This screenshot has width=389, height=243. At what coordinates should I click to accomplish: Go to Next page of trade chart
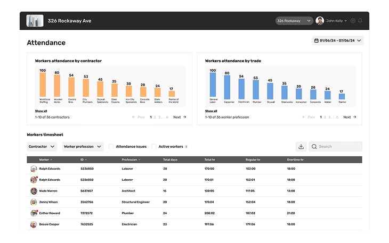349,117
